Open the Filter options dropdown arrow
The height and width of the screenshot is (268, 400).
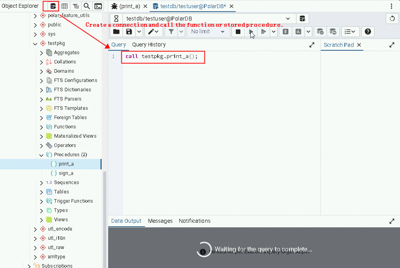click(181, 32)
